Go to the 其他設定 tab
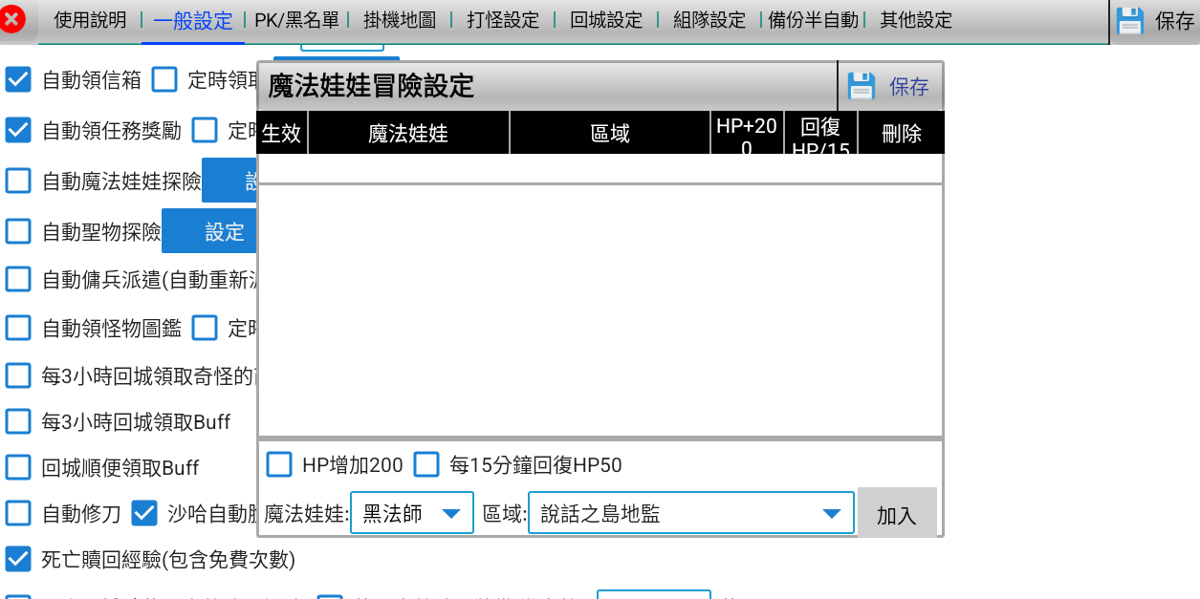The height and width of the screenshot is (599, 1200). point(916,20)
